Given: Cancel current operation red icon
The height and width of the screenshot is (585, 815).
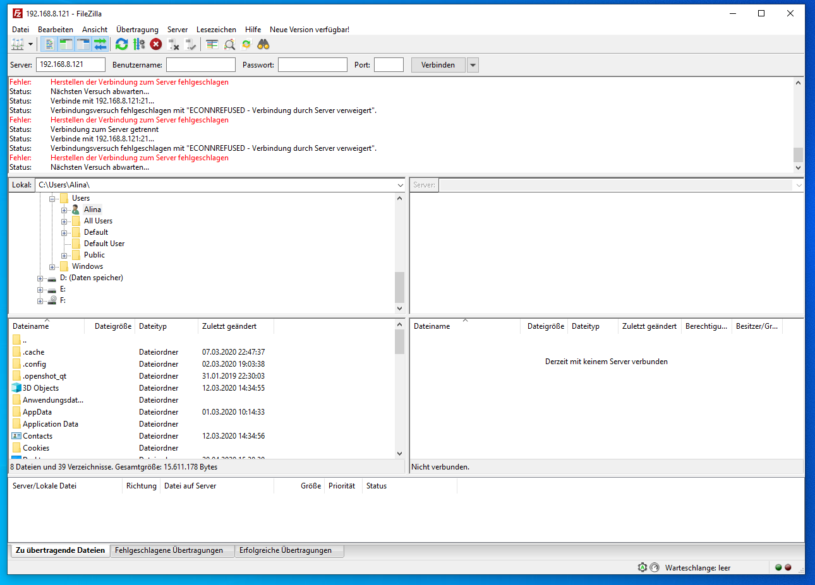Looking at the screenshot, I should (x=156, y=44).
